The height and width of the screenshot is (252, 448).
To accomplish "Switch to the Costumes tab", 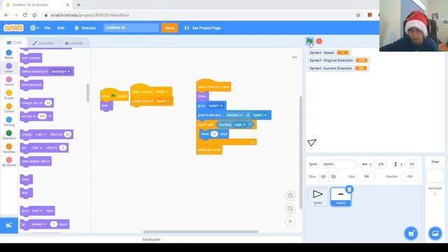I will tap(43, 43).
